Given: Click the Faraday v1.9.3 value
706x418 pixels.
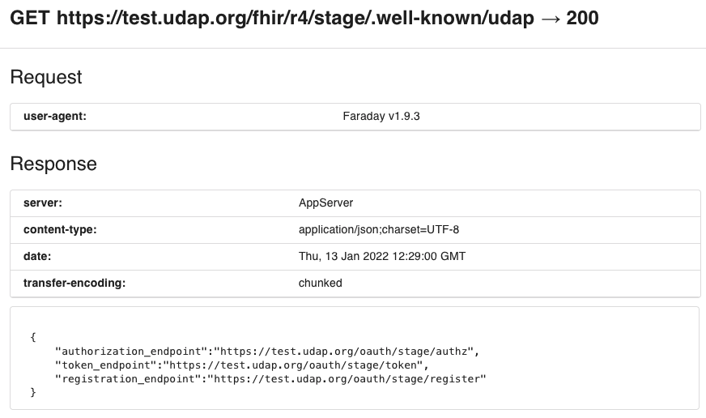Looking at the screenshot, I should point(381,116).
